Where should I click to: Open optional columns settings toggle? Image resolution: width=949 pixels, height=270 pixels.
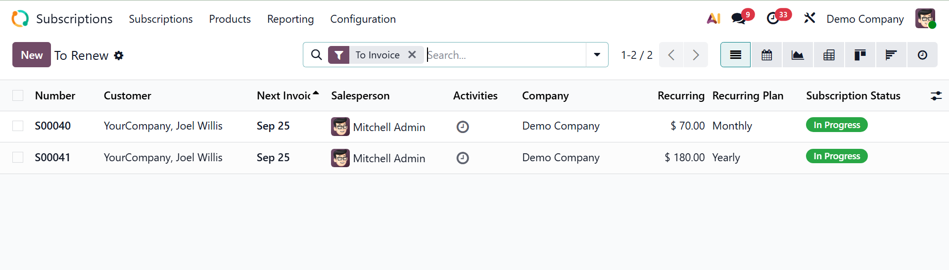936,96
